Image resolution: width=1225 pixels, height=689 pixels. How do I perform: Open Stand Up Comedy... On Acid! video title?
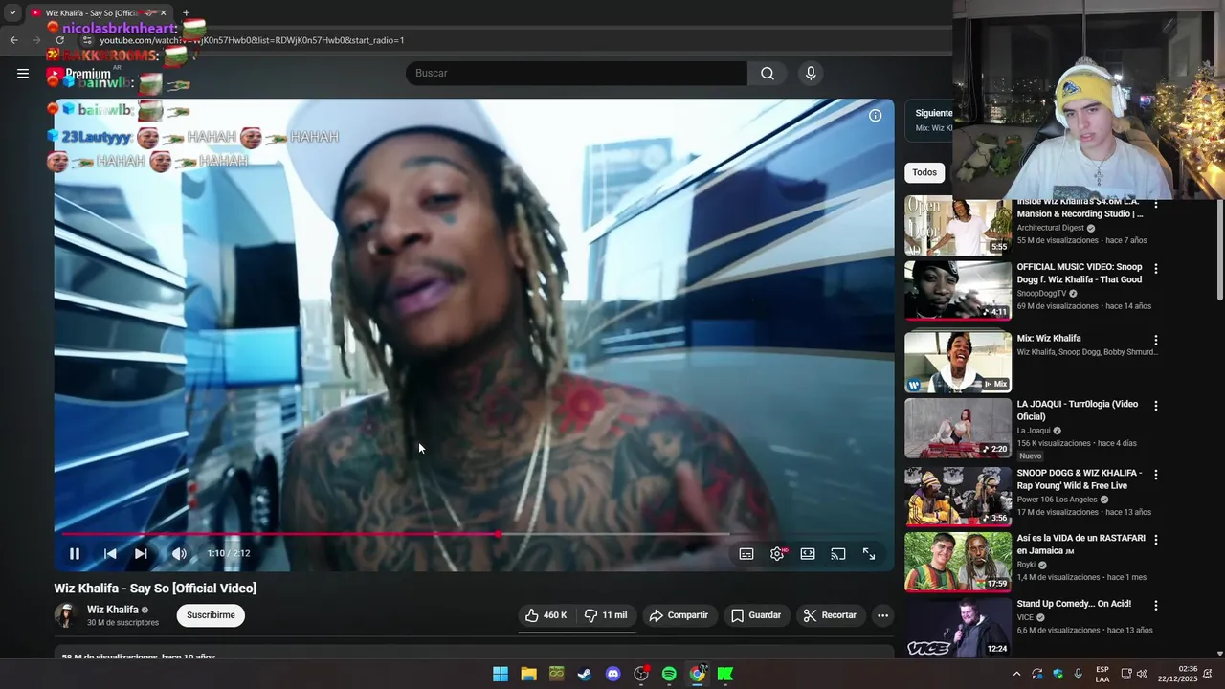pos(1074,604)
